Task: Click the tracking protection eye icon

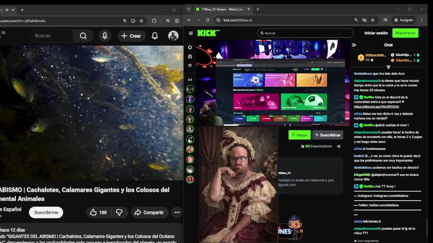Action: tap(364, 20)
